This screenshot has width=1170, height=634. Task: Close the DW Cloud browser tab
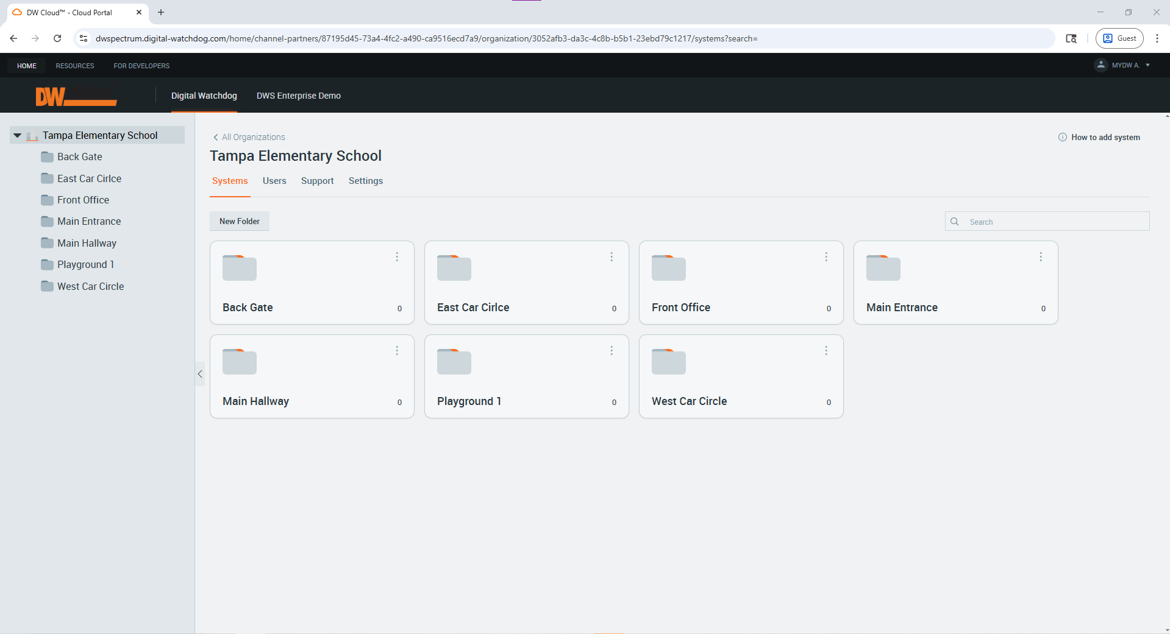pos(139,12)
